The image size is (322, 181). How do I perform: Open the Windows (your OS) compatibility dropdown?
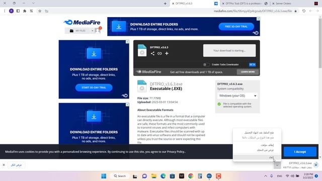(237, 96)
